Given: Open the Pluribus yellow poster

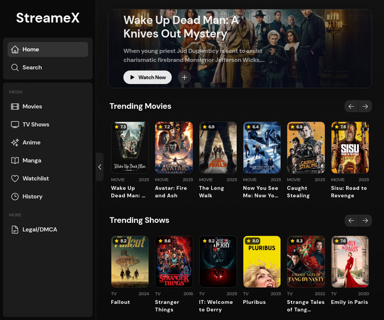Looking at the screenshot, I should click(262, 262).
